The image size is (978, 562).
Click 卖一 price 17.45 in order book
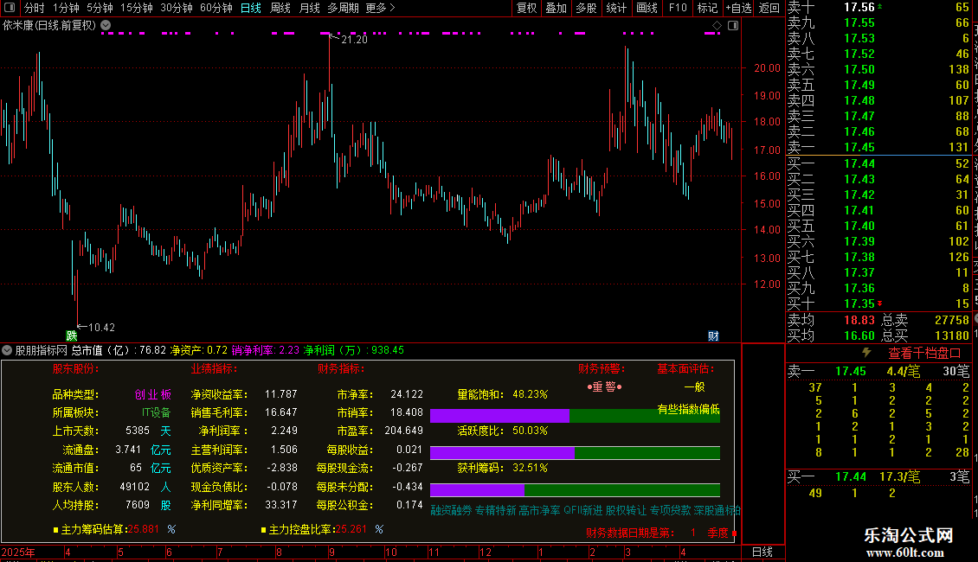[859, 148]
